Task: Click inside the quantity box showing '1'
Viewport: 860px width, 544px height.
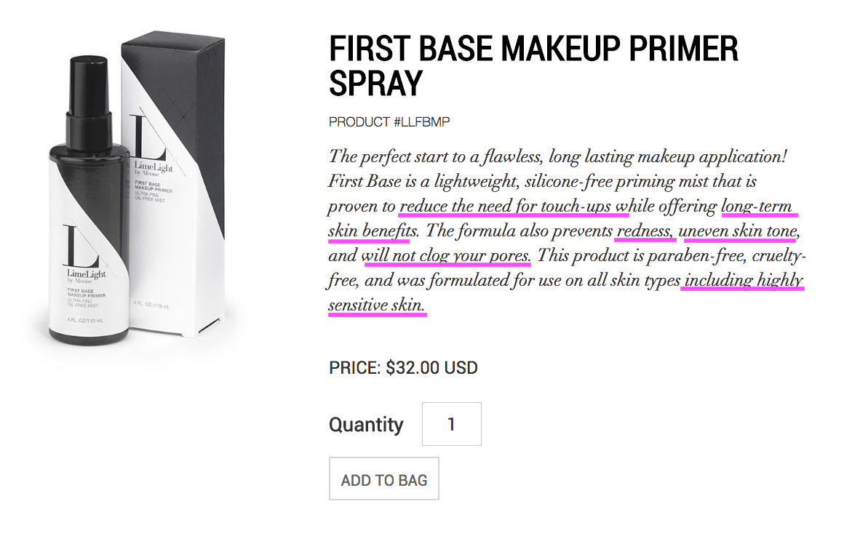Action: point(451,423)
